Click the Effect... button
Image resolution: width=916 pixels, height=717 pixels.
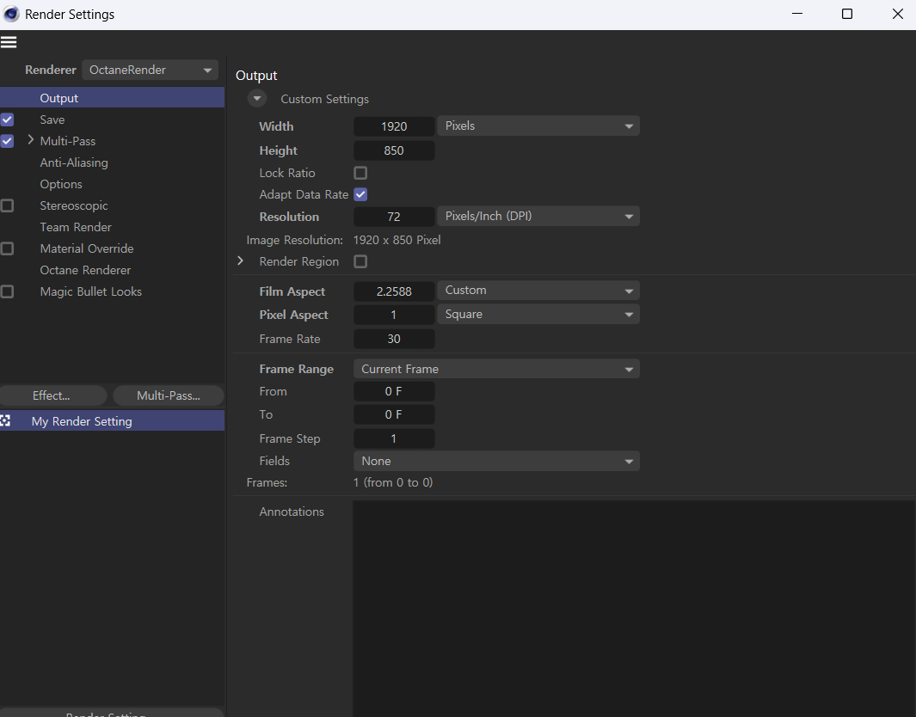[53, 395]
